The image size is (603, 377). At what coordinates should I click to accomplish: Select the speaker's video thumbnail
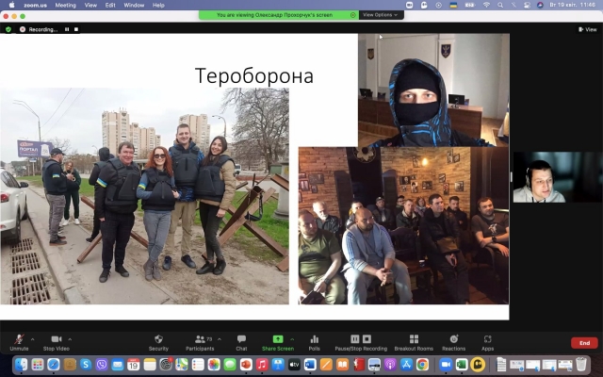(x=558, y=177)
